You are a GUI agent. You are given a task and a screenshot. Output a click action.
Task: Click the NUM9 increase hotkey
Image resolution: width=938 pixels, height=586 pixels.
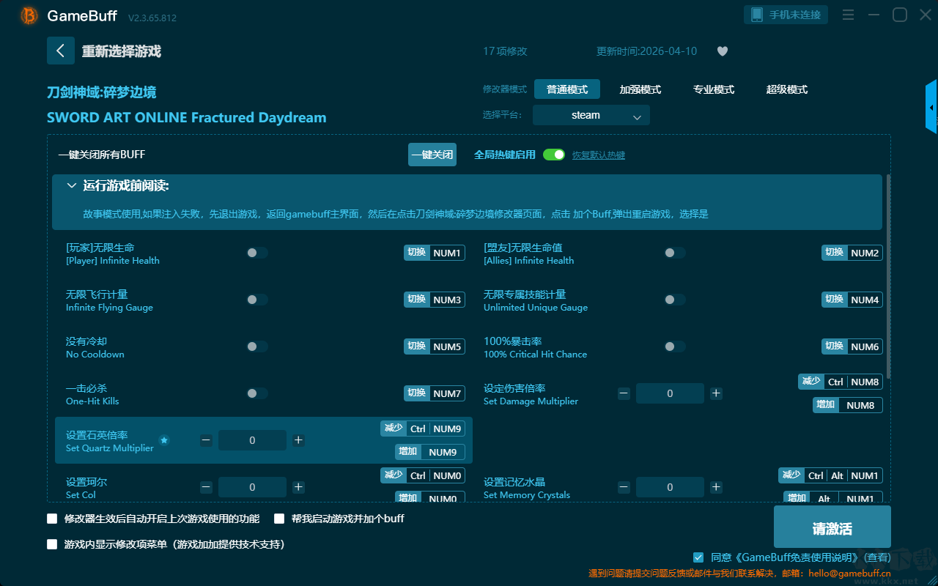tap(430, 452)
